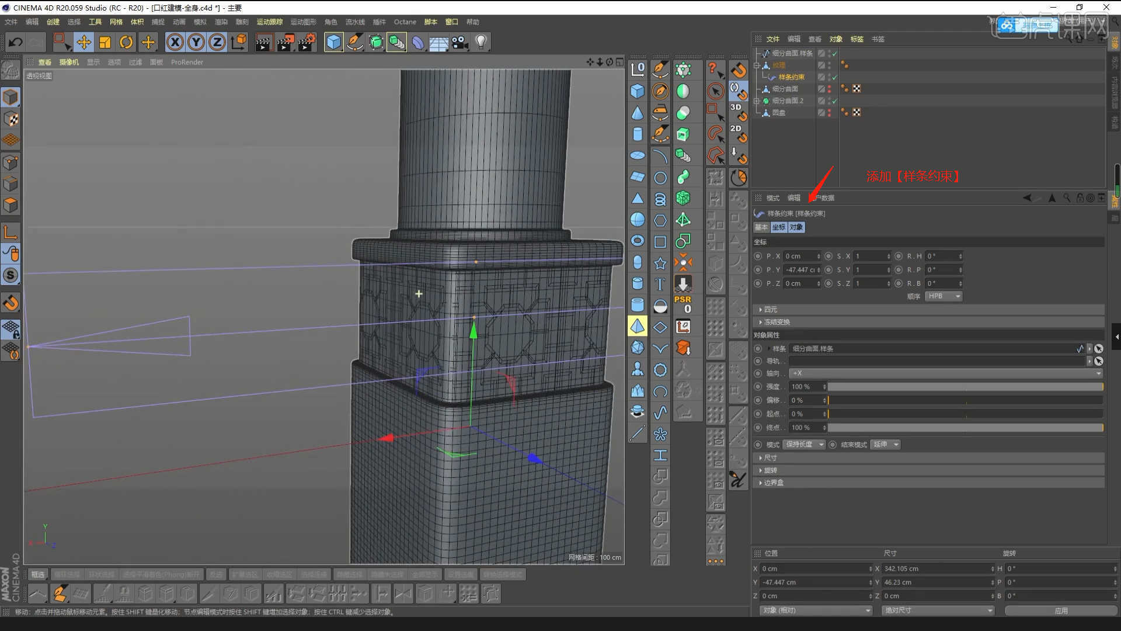The width and height of the screenshot is (1121, 631).
Task: Switch to 基本 attribute tab
Action: (x=761, y=227)
